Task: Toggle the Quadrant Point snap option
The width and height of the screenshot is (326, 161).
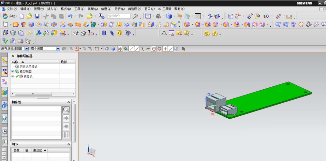Action: pyautogui.click(x=159, y=49)
